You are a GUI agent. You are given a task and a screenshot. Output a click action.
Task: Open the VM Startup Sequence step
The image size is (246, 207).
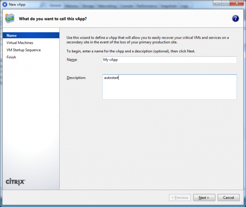tap(24, 50)
